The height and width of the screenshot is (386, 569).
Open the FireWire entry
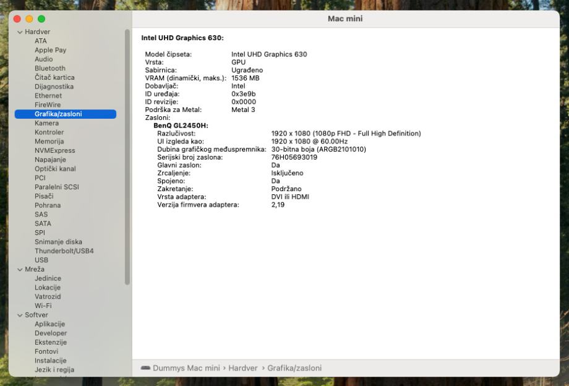click(x=48, y=105)
